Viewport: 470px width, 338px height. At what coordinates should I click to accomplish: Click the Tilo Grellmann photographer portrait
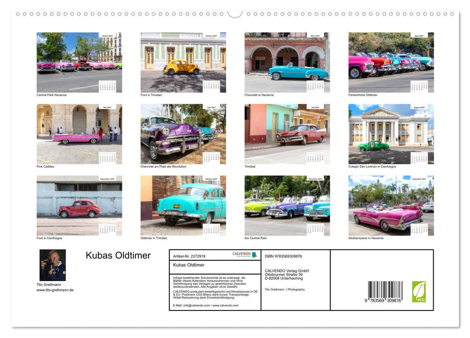(53, 265)
